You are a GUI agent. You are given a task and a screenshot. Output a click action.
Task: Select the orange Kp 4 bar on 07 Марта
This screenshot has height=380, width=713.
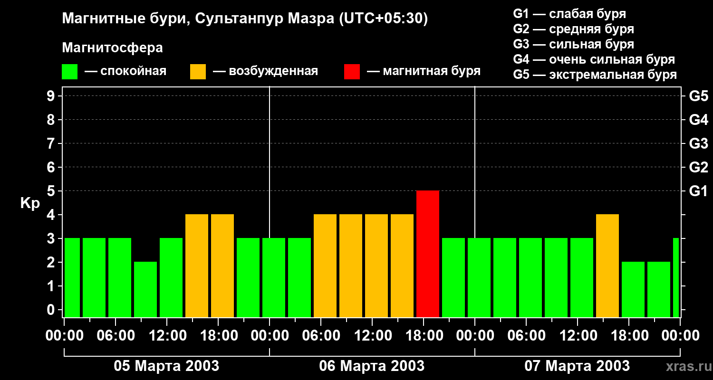pos(607,266)
